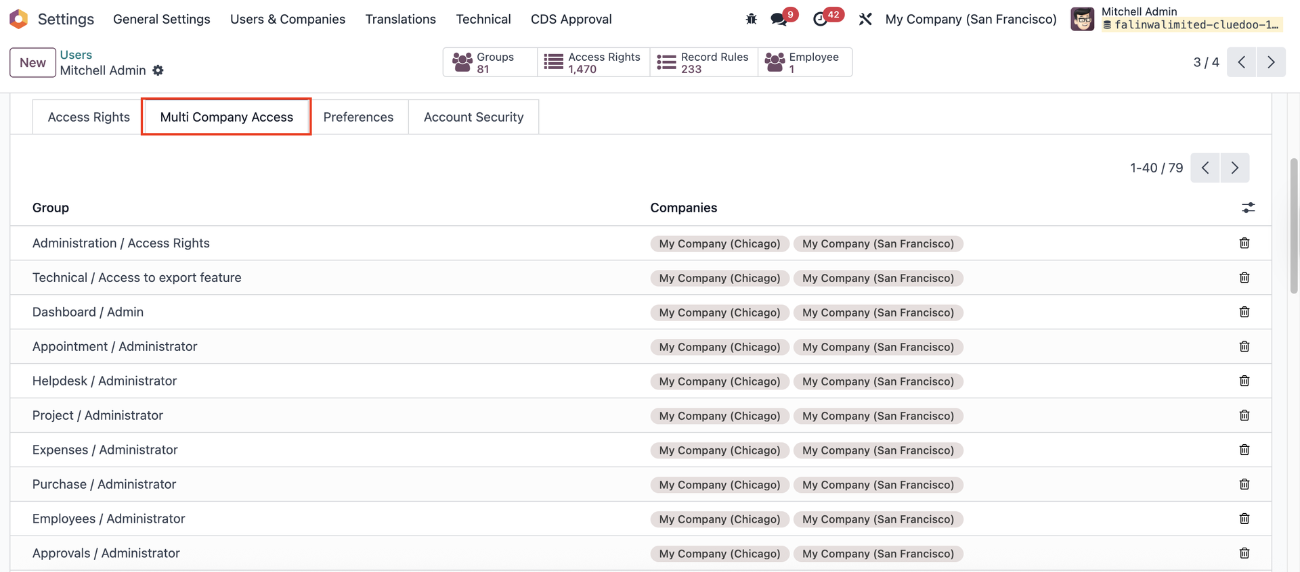
Task: Switch to the Preferences tab
Action: tap(358, 117)
